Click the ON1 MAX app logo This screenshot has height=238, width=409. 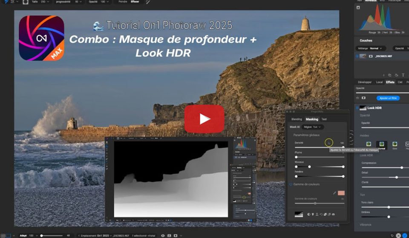point(41,38)
